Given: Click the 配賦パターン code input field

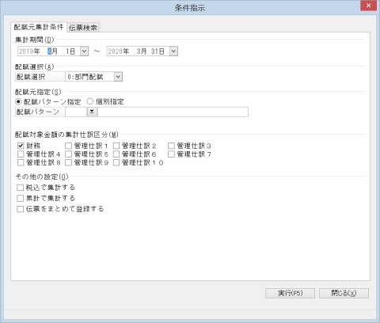Looking at the screenshot, I should (x=76, y=112).
